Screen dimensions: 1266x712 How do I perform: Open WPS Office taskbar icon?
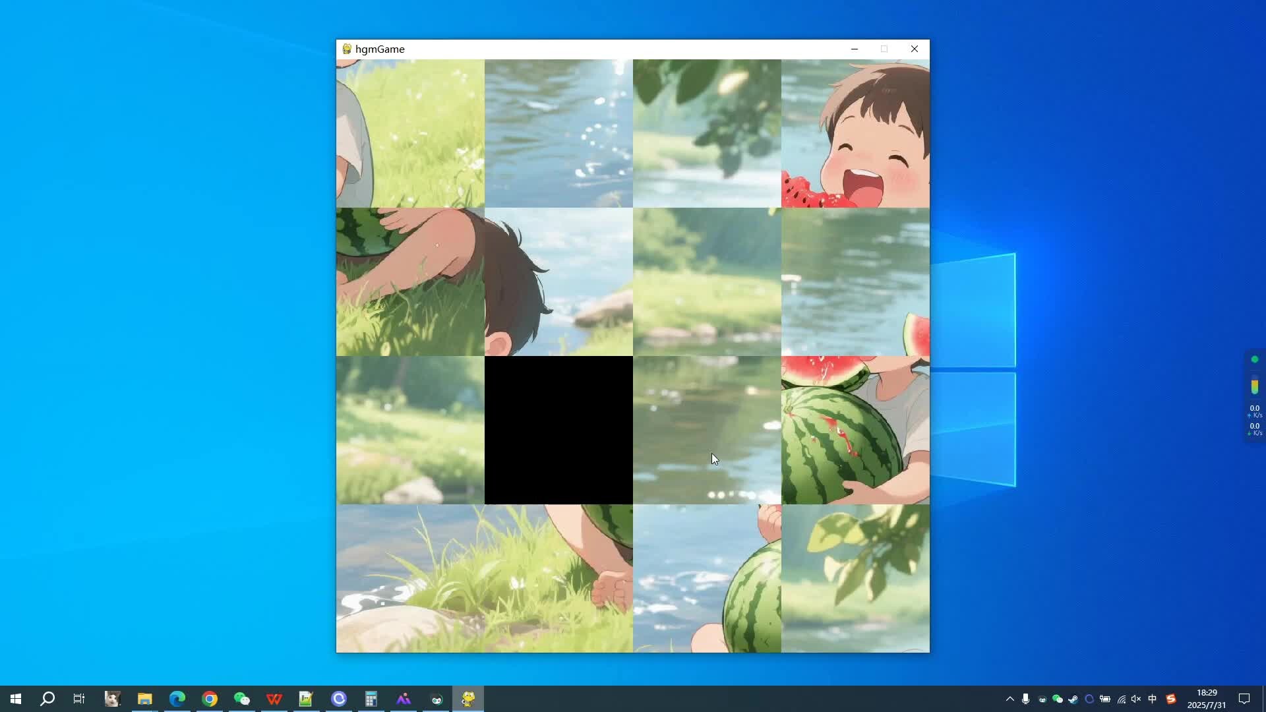[274, 699]
